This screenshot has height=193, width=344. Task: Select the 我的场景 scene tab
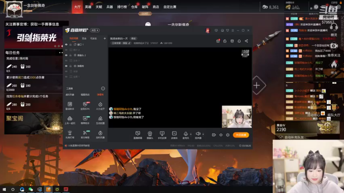(x=74, y=38)
